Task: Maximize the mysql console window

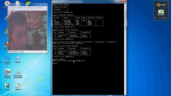Action: tap(119, 1)
